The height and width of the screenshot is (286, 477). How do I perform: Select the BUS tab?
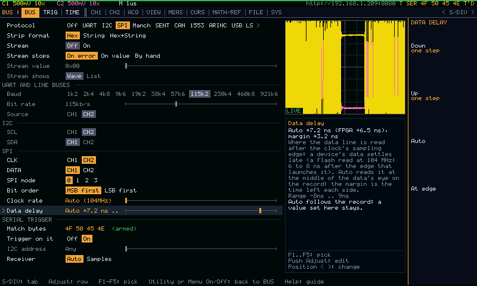point(30,13)
